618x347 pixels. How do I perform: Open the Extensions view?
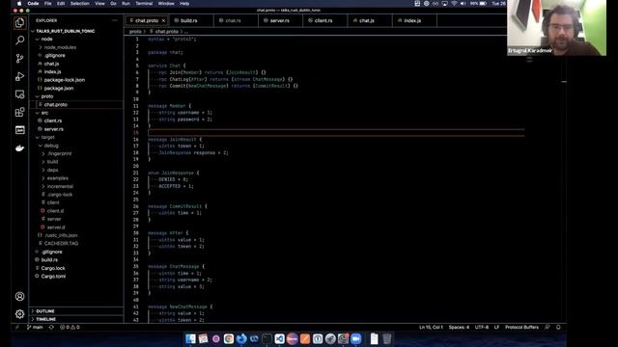click(x=19, y=113)
